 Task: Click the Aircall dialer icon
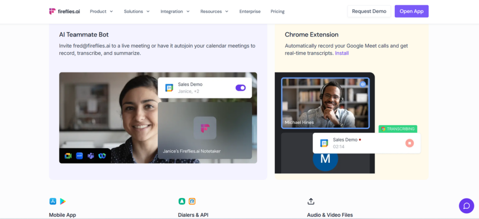182,201
